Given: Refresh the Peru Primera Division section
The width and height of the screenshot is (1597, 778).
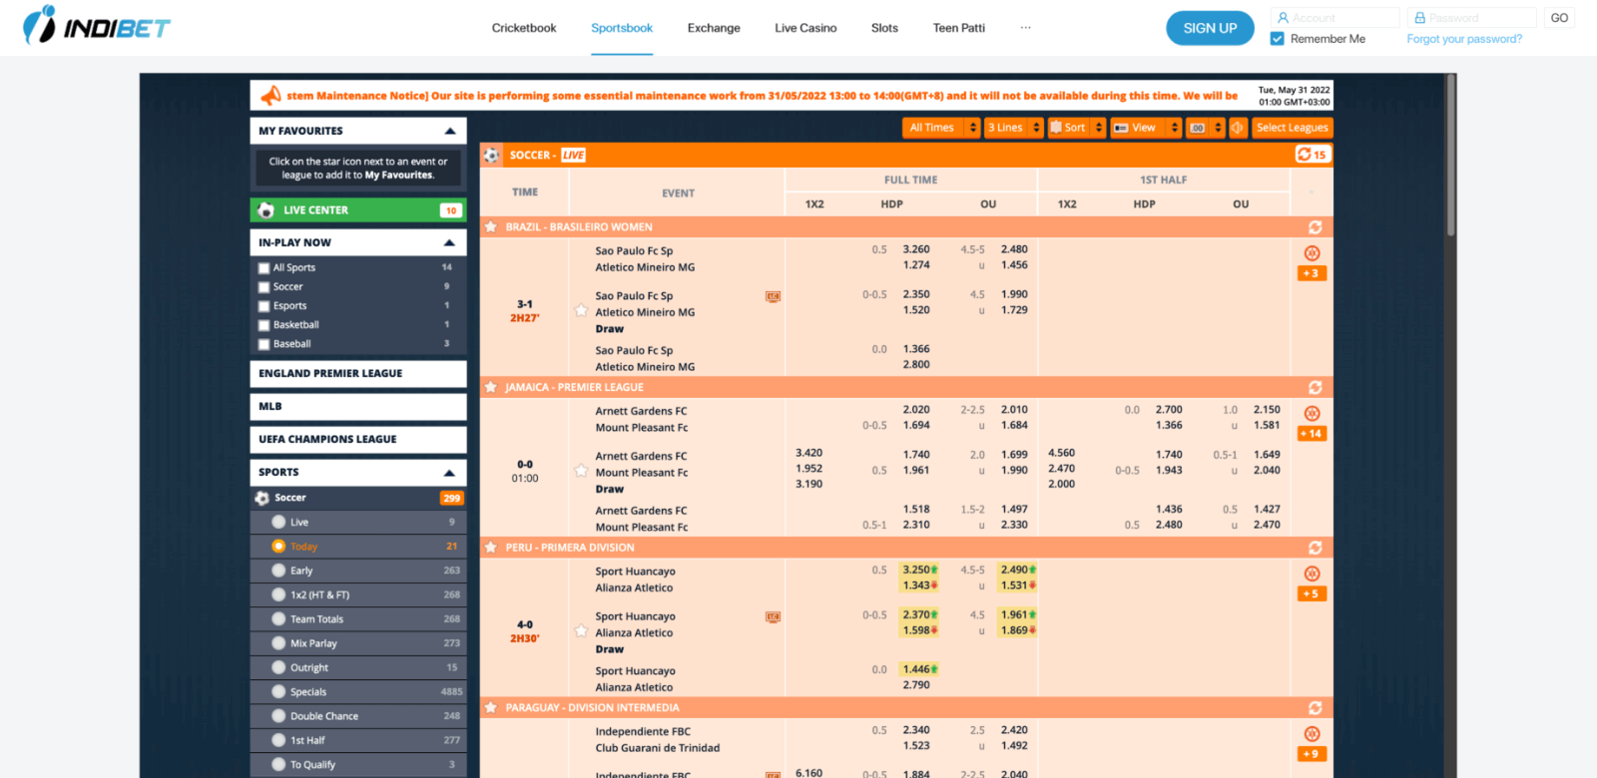Looking at the screenshot, I should (x=1315, y=548).
